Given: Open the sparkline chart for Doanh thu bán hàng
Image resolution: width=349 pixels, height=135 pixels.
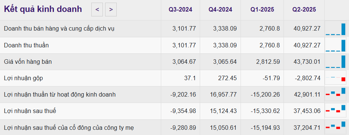Looking at the screenshot, I should point(336,29).
